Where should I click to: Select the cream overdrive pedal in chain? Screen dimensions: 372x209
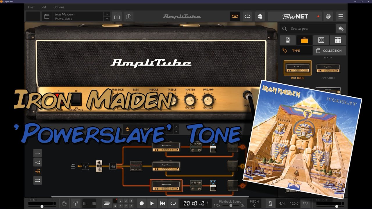point(99,166)
